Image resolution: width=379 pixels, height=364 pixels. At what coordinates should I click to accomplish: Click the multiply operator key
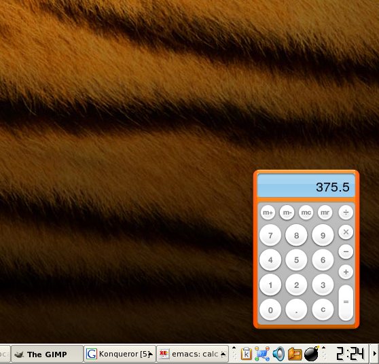click(346, 232)
